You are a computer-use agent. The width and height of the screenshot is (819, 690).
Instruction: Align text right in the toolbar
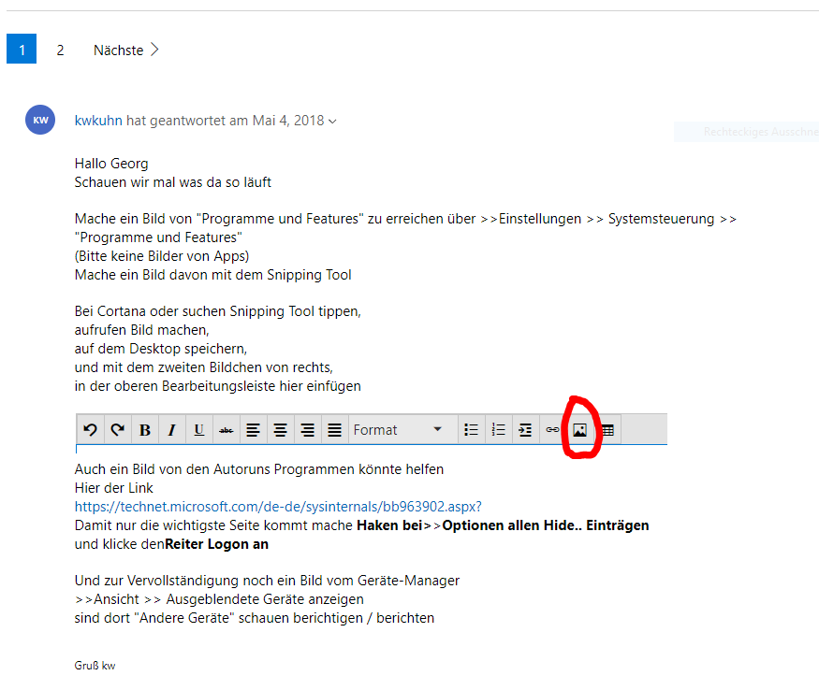[x=308, y=429]
